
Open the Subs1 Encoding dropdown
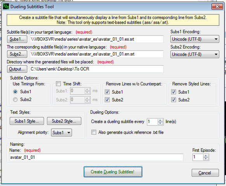[195, 39]
